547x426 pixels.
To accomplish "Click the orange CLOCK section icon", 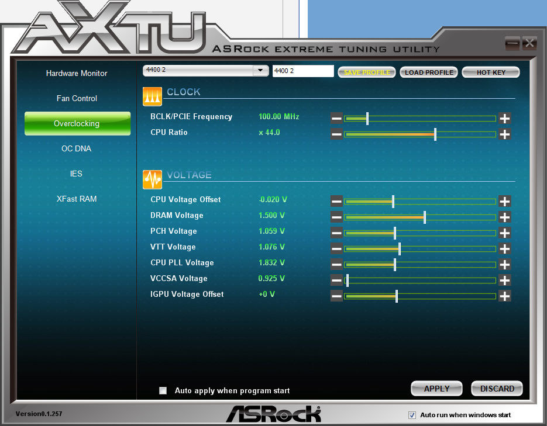I will [152, 96].
